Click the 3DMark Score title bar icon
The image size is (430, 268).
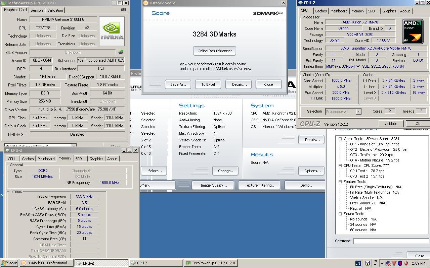(145, 3)
